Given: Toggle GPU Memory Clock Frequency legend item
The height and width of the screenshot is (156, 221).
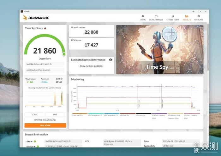Looking at the screenshot, I should pos(176,116).
